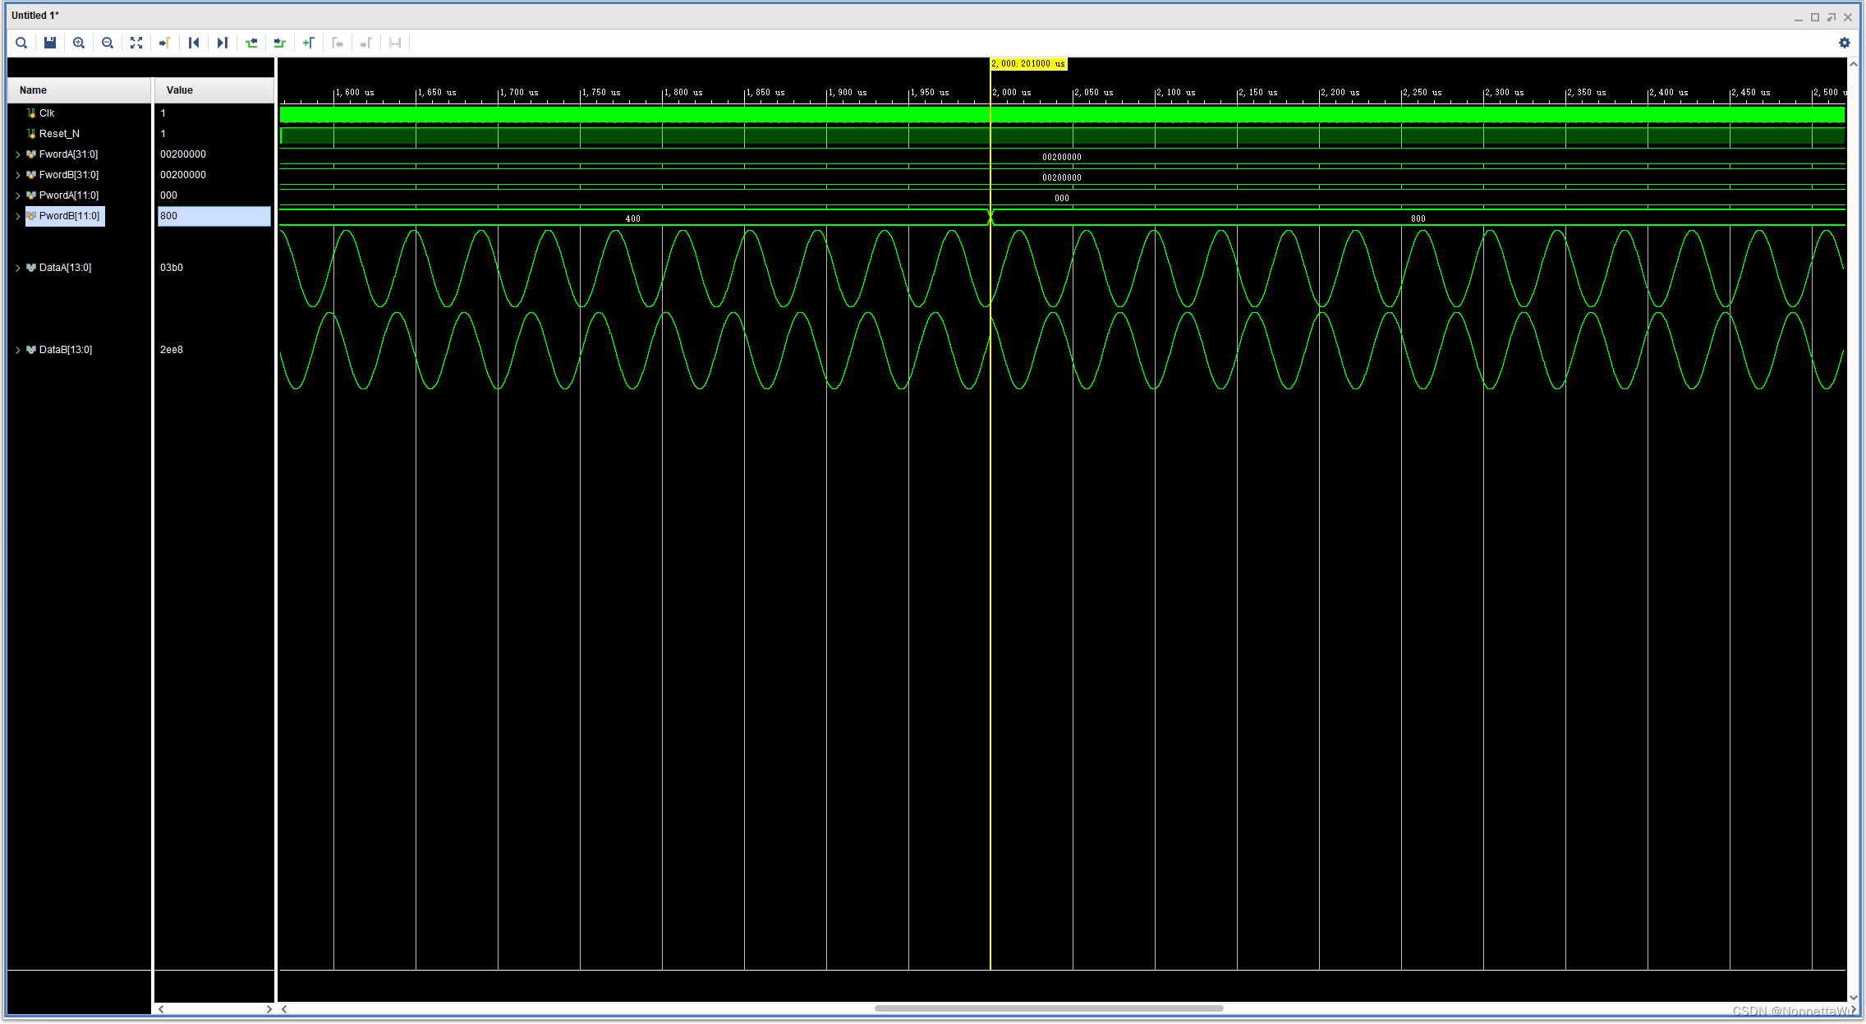Go to the next transition
The image size is (1866, 1024).
coord(280,43)
